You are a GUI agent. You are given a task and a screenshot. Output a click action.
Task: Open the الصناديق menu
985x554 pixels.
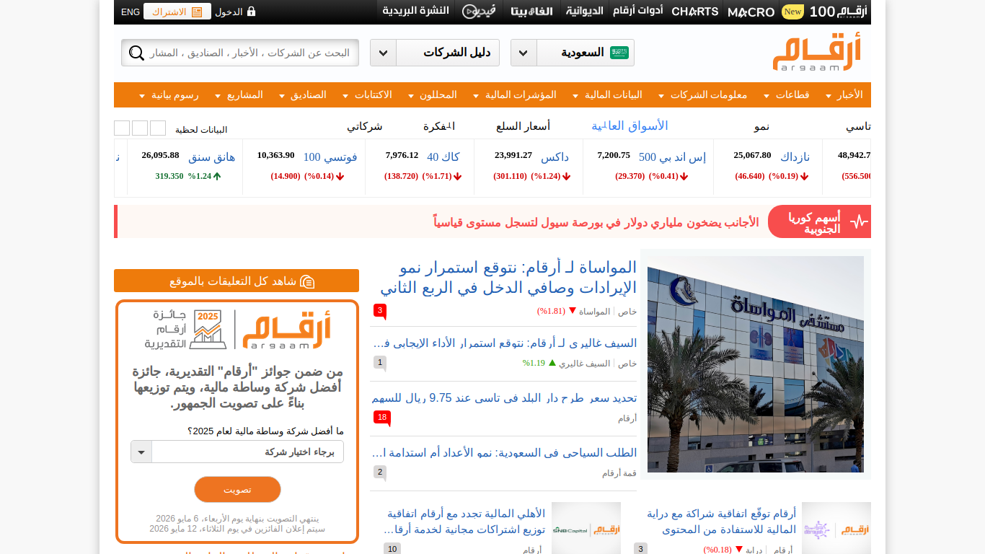[303, 95]
